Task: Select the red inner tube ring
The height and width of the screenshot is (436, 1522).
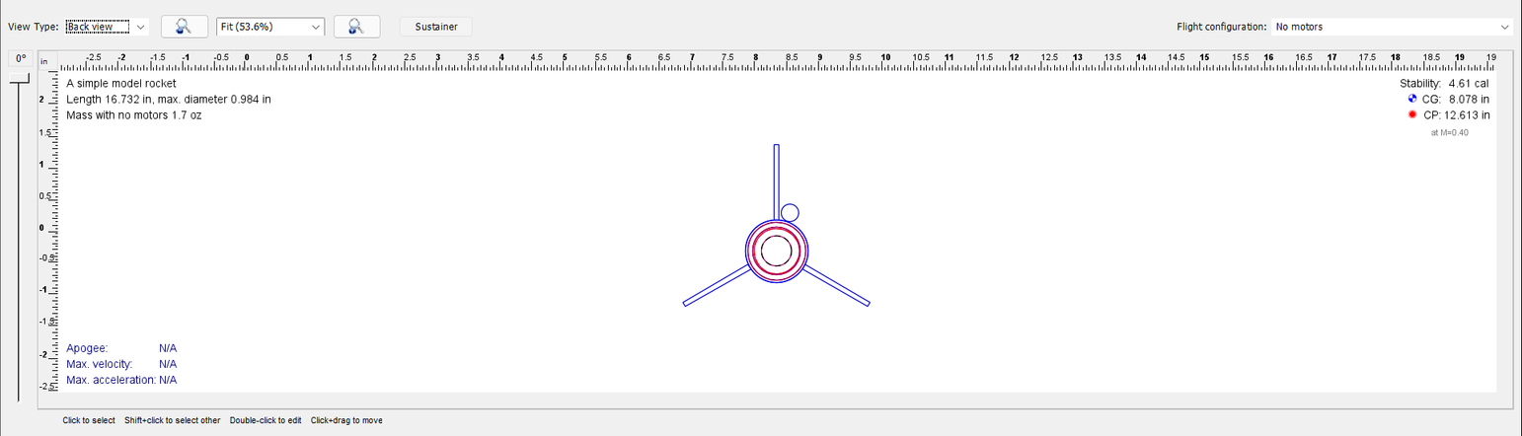Action: coord(755,251)
